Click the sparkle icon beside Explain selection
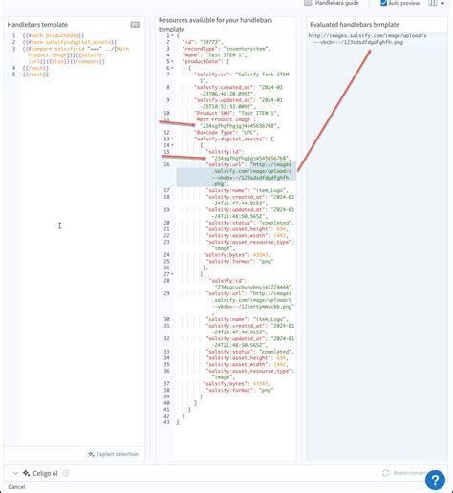Viewport: 453px width, 493px height. [x=91, y=454]
